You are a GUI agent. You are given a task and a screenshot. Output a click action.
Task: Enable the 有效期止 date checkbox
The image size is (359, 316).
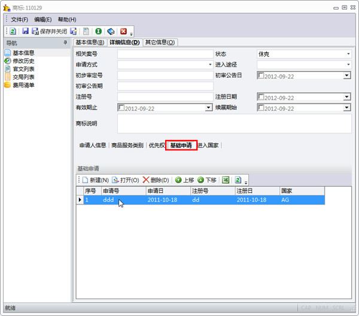pyautogui.click(x=121, y=107)
